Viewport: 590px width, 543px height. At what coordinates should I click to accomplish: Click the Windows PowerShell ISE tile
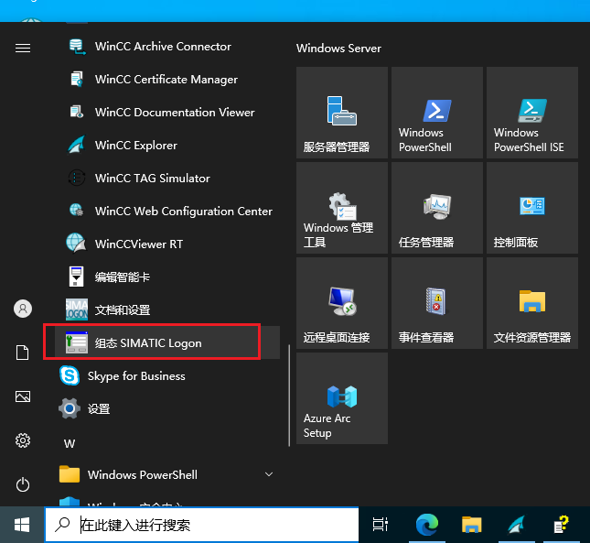[531, 113]
